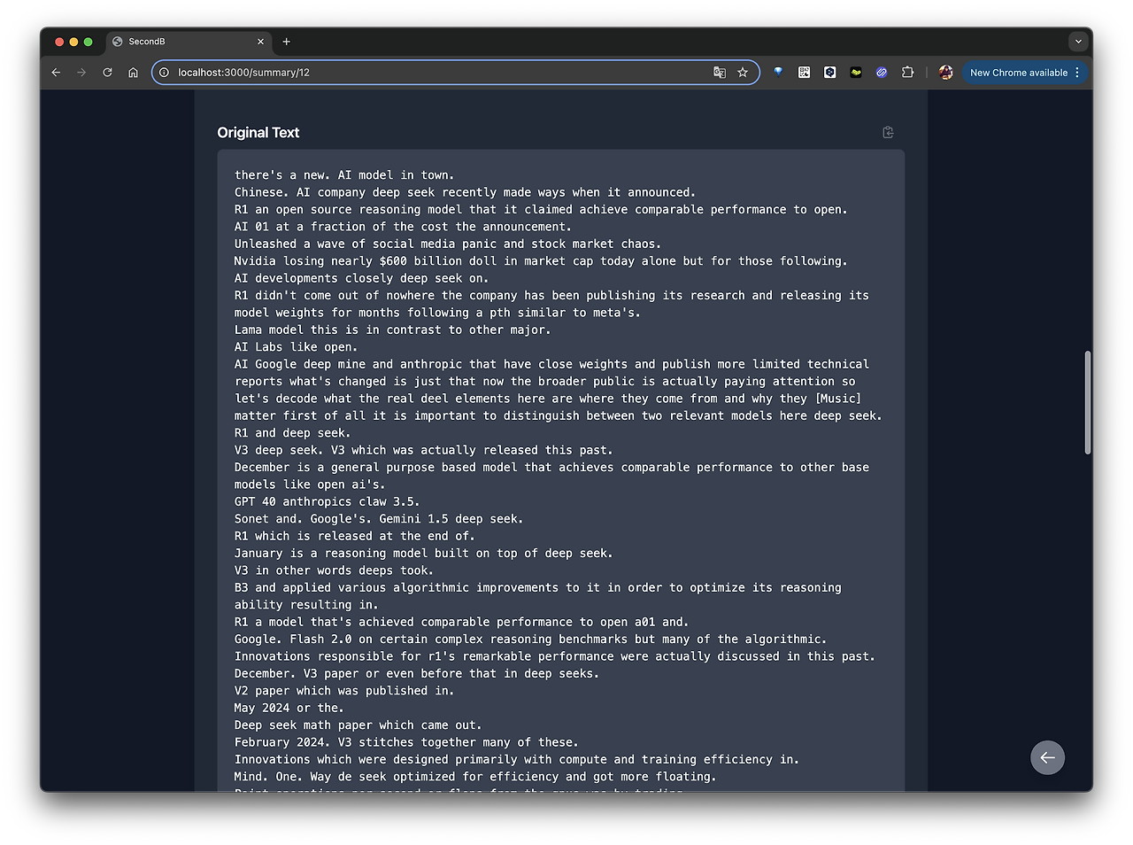Close the SecondB tab

[260, 42]
